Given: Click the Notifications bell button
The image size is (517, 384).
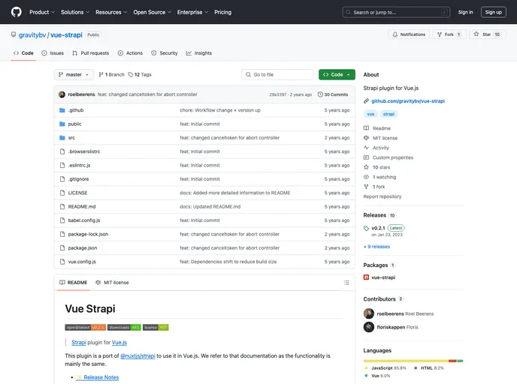Looking at the screenshot, I should click(409, 34).
